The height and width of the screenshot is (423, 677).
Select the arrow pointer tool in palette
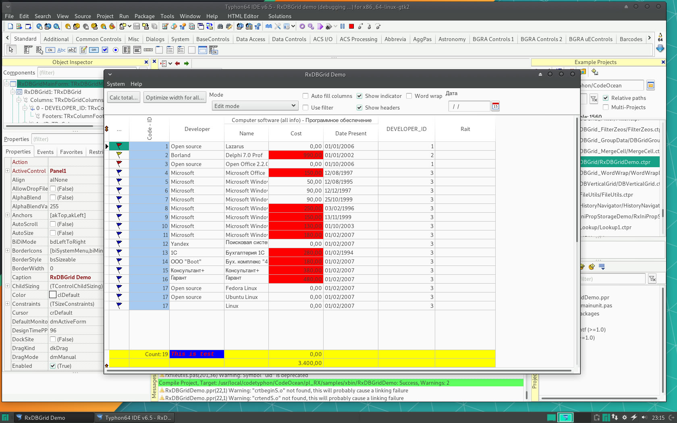point(11,50)
